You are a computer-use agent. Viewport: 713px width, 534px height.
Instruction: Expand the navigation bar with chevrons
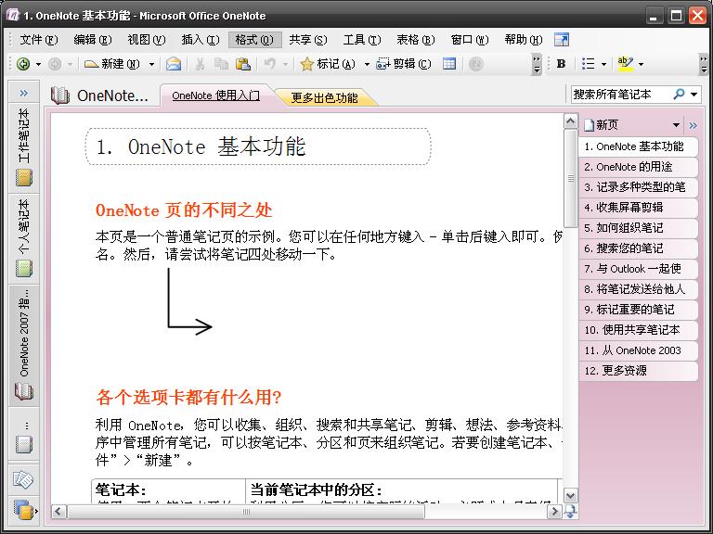click(x=23, y=93)
